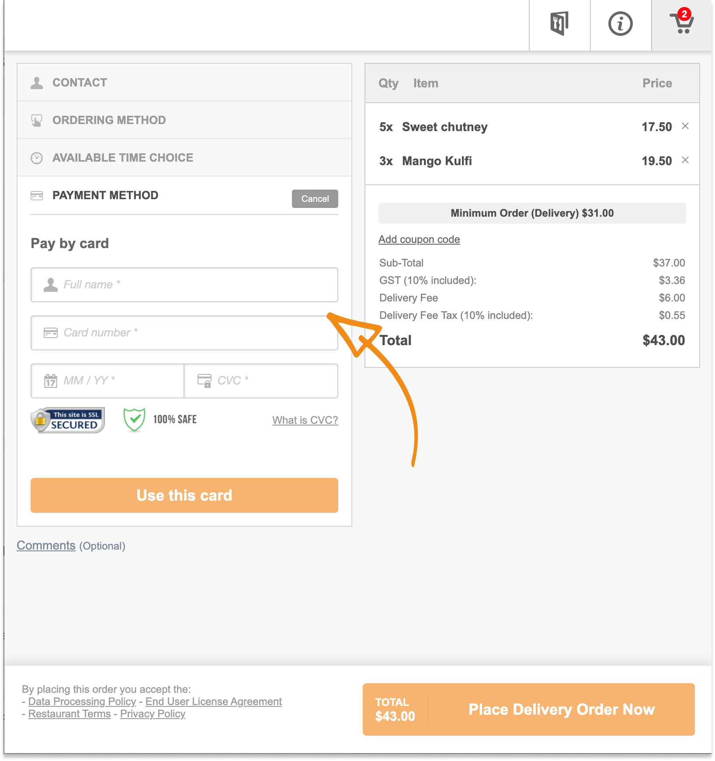Screen dimensions: 715x761
Task: Click Place Delivery Order Now
Action: point(561,709)
